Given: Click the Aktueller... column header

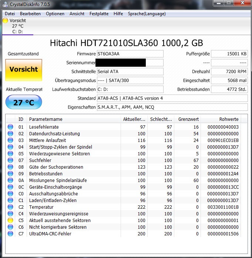Looking at the screenshot, I should pos(134,119).
